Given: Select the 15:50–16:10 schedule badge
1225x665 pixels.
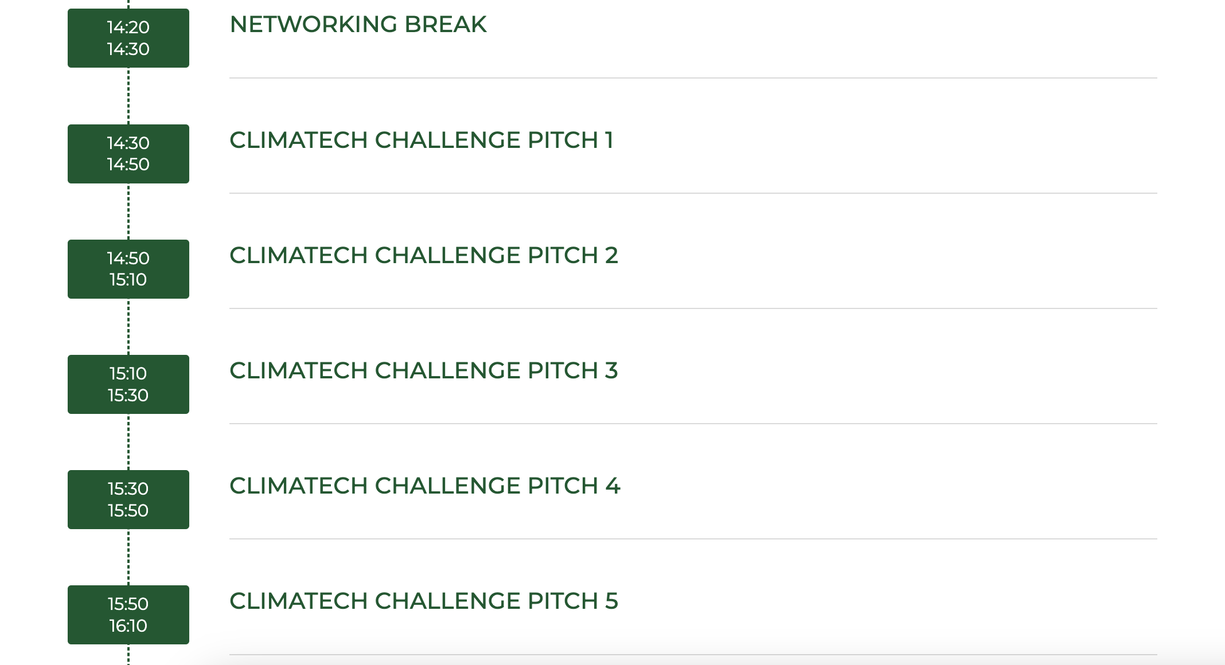Looking at the screenshot, I should [x=128, y=615].
